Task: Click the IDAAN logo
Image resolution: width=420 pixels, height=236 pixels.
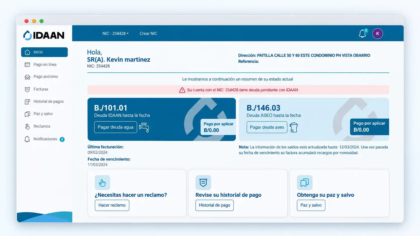Action: tap(44, 35)
